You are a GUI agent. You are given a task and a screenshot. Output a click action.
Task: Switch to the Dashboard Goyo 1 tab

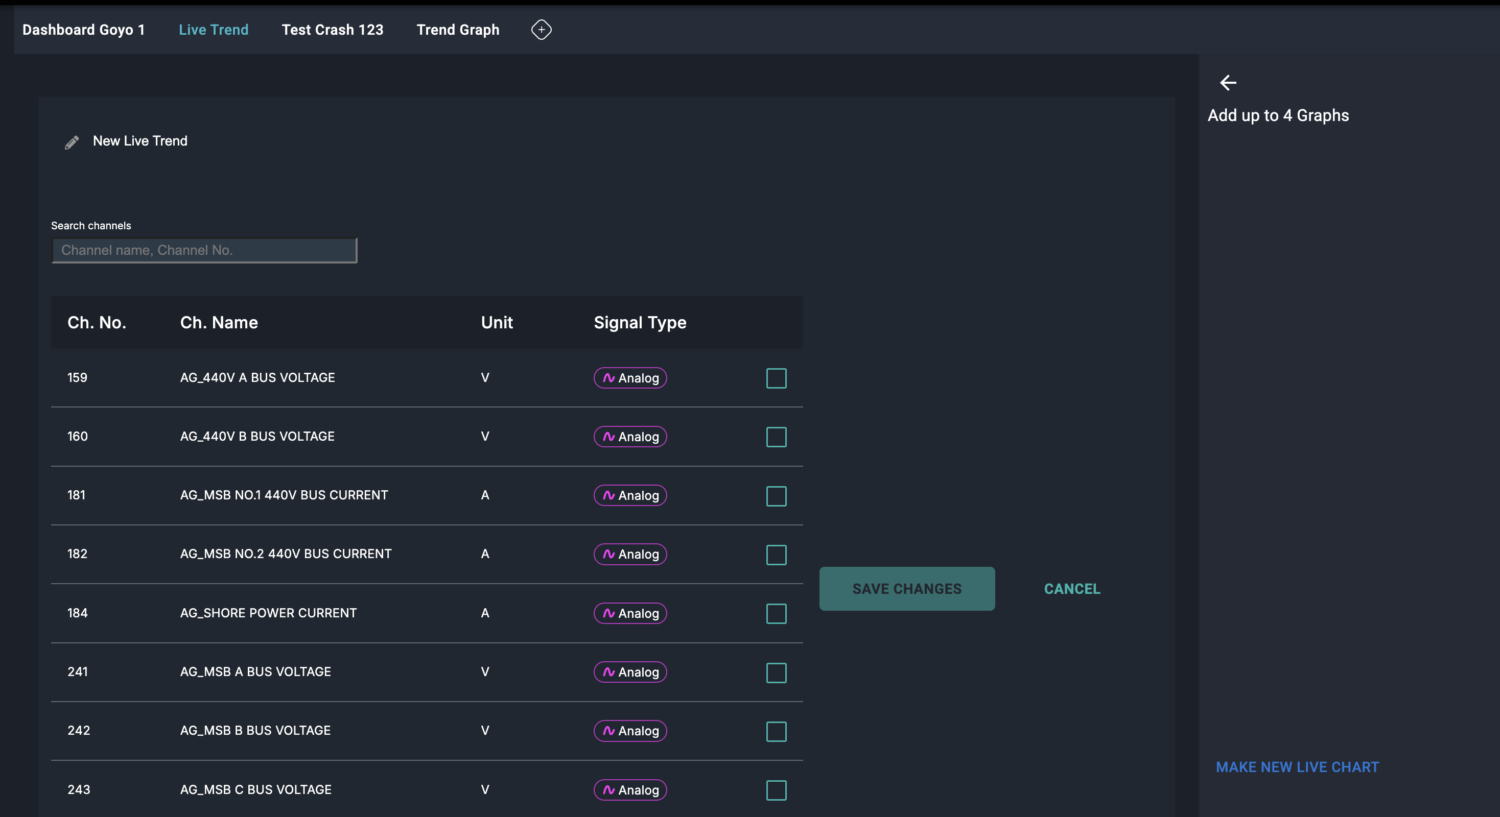click(83, 30)
